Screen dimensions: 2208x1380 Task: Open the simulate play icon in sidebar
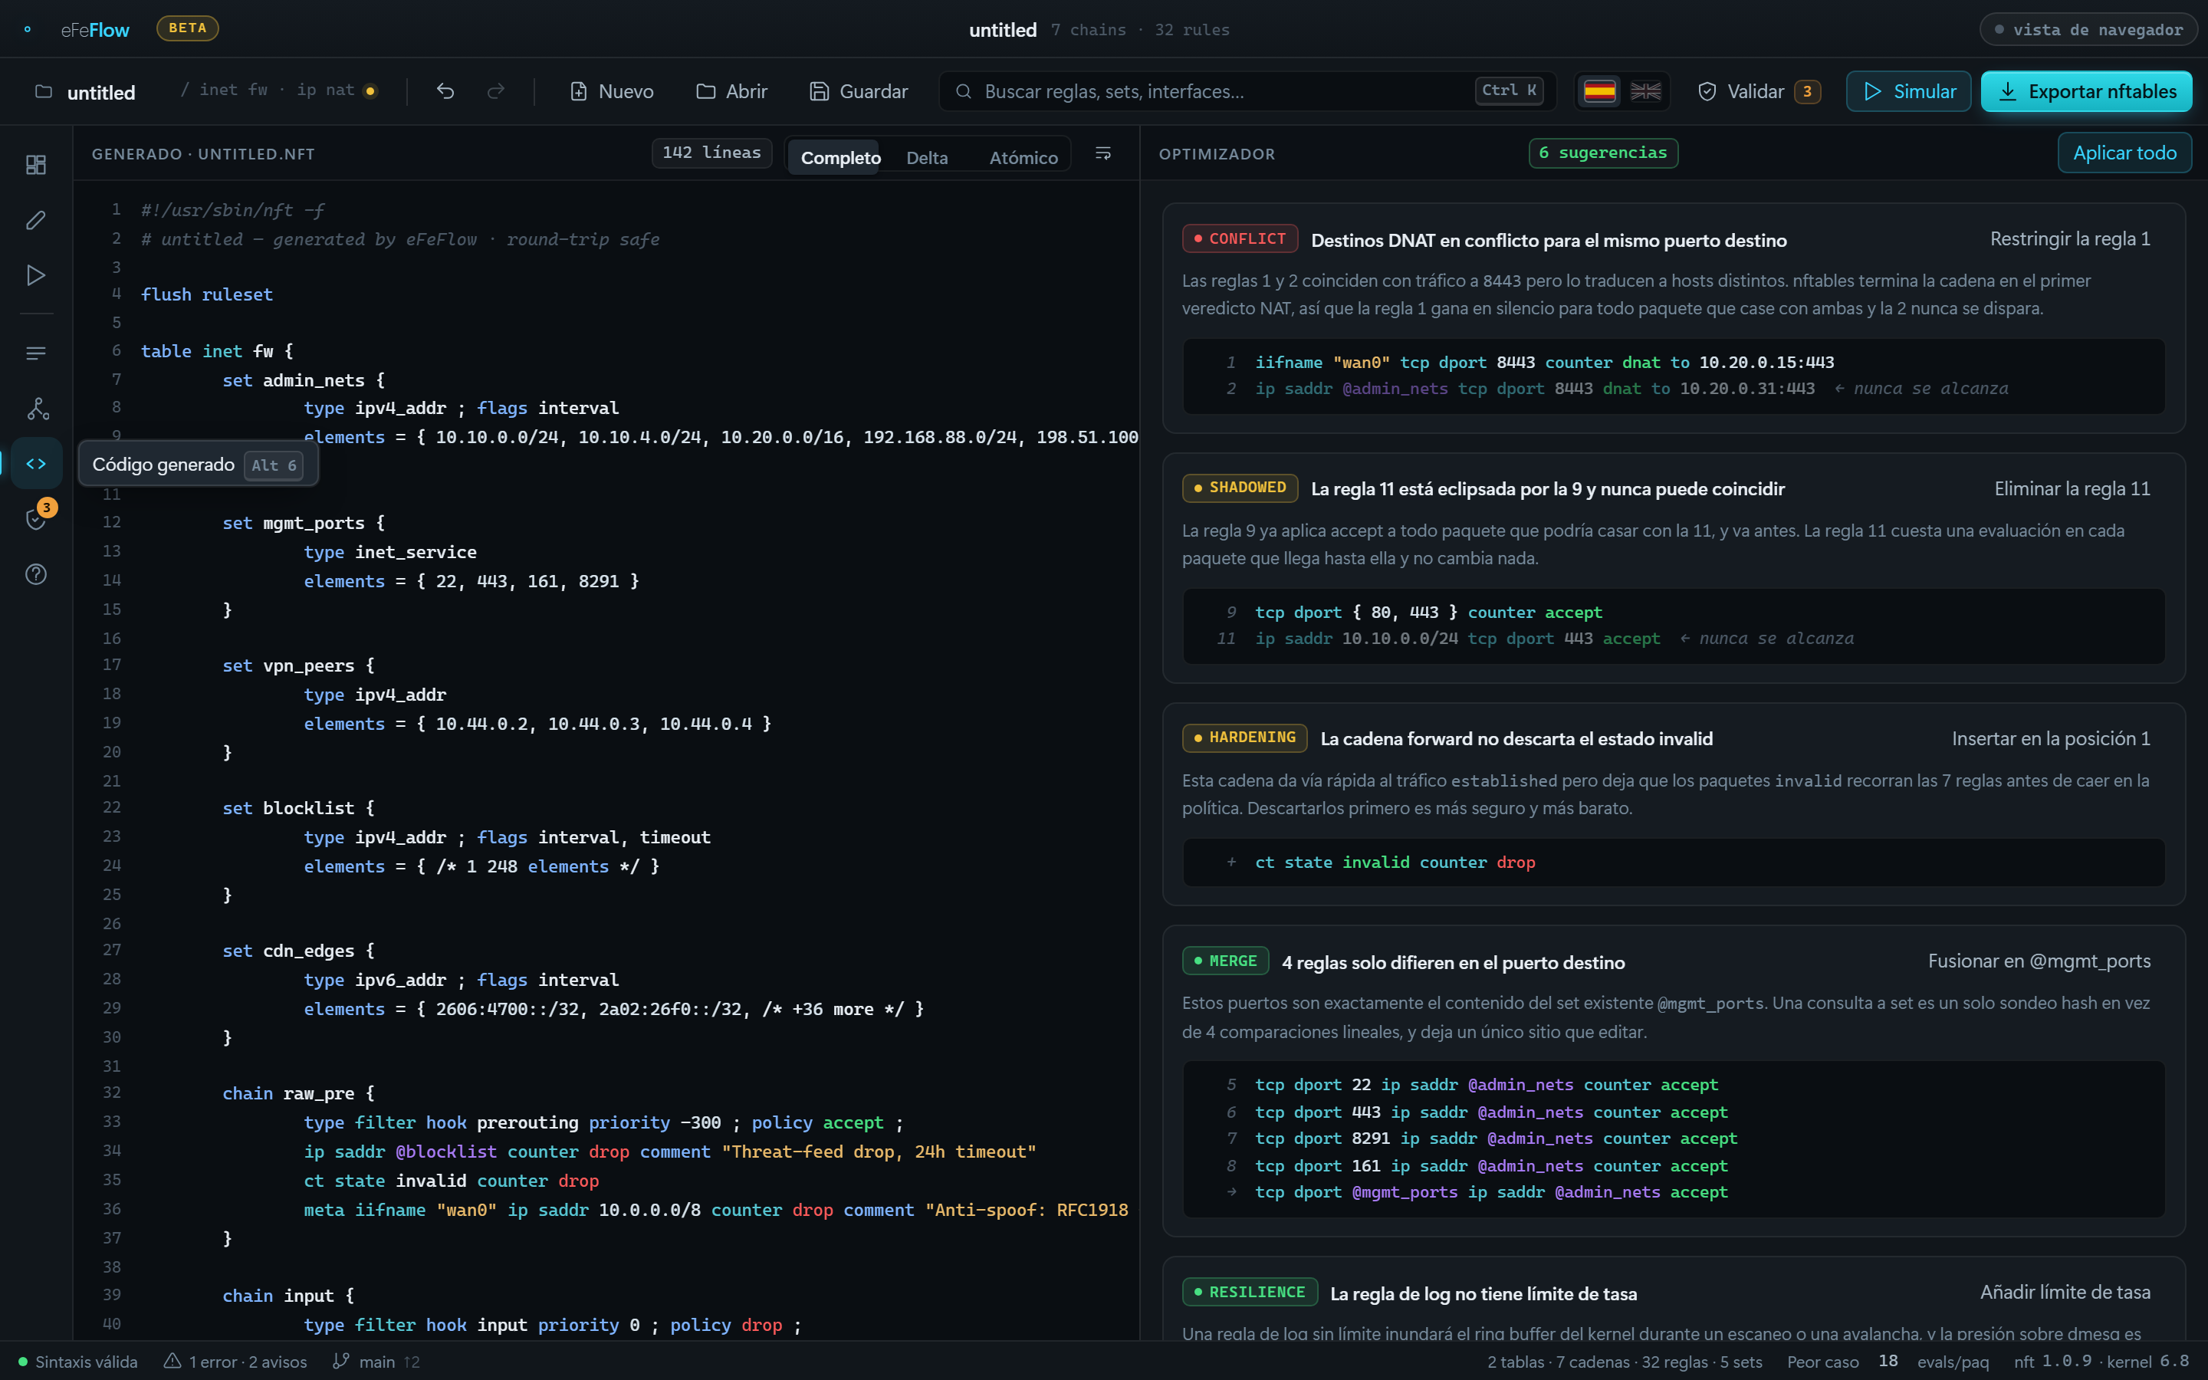35,276
